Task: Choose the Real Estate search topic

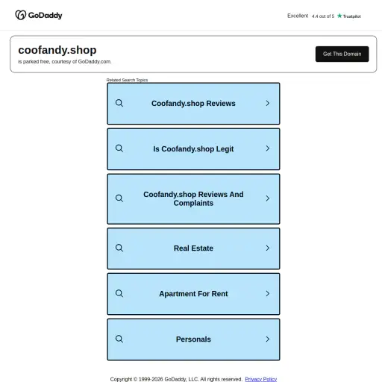Action: (193, 248)
